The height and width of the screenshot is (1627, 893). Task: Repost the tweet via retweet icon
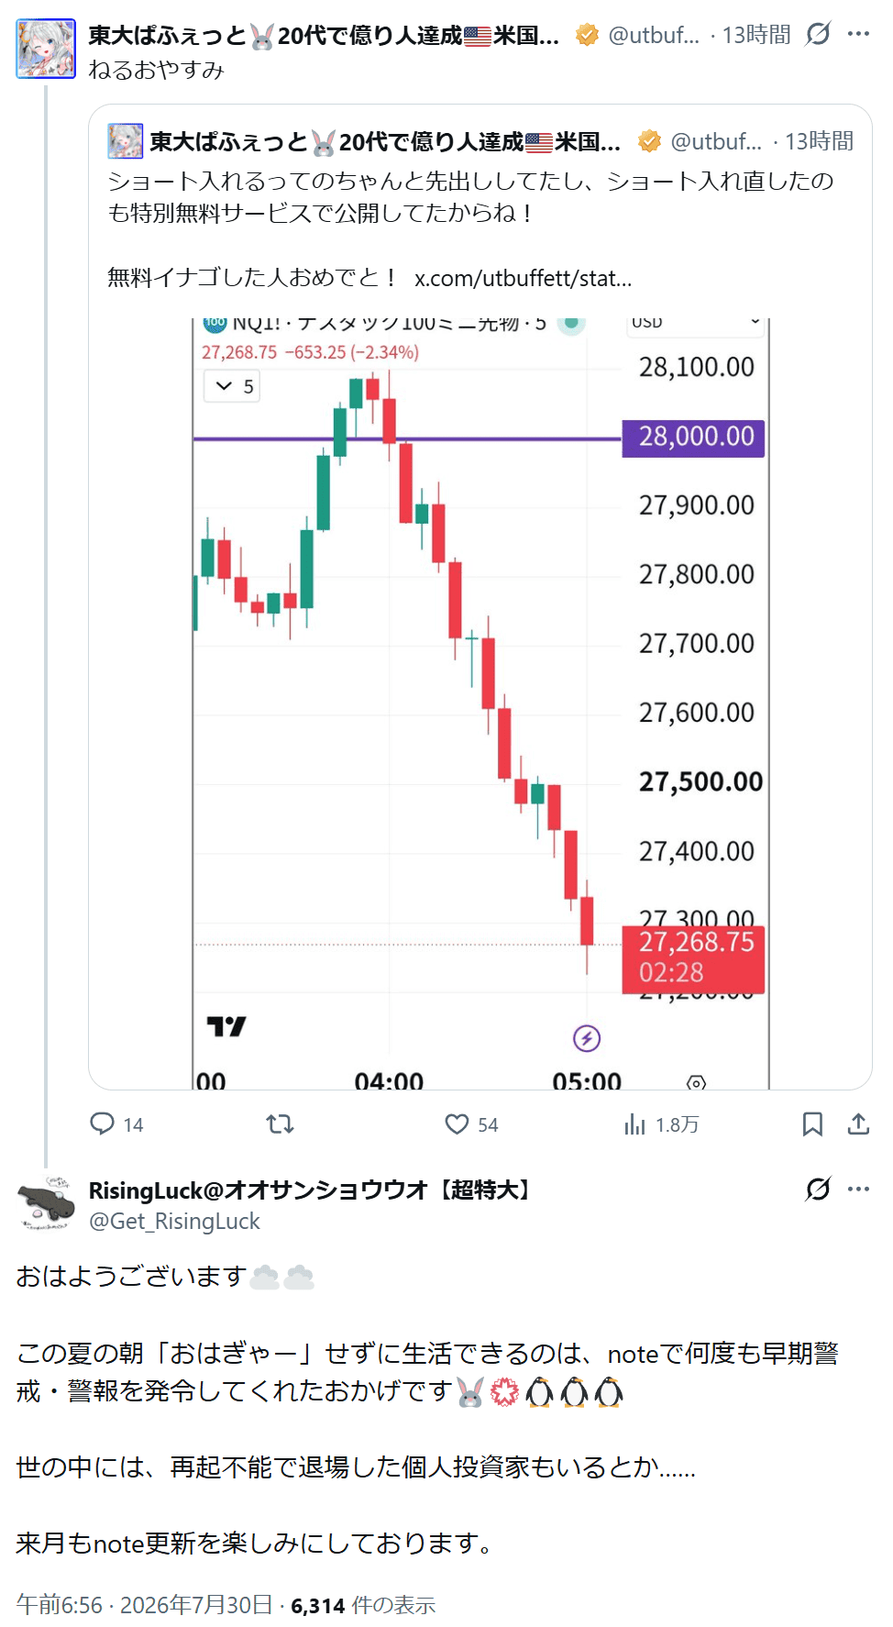click(x=280, y=1123)
